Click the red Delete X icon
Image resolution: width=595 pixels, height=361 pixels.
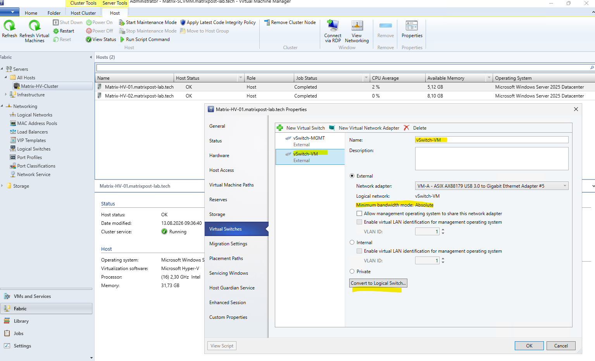point(406,128)
